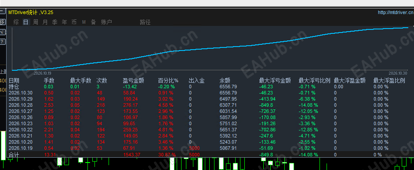Click the 276.17 profit value
Image resolution: width=414 pixels, height=170 pixels.
pos(130,105)
